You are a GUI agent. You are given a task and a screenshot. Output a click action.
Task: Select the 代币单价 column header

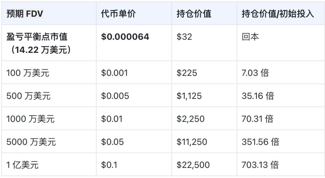click(119, 14)
